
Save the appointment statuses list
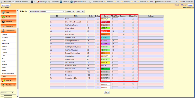tap(107, 92)
